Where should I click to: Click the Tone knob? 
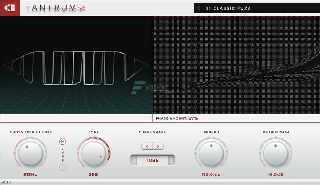tap(94, 153)
